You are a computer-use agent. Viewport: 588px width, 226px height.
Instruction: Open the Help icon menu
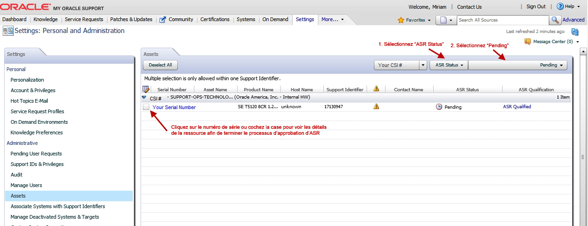pyautogui.click(x=560, y=6)
